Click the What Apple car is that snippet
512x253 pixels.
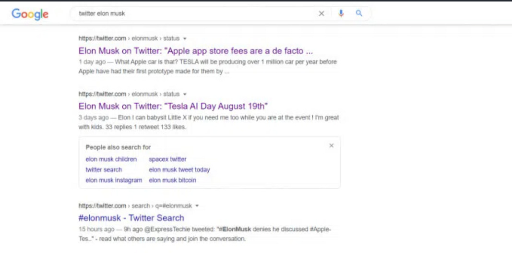click(x=208, y=67)
